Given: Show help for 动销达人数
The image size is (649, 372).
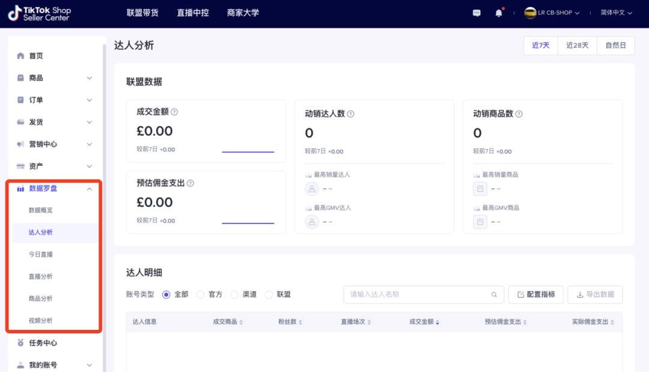Looking at the screenshot, I should coord(350,114).
